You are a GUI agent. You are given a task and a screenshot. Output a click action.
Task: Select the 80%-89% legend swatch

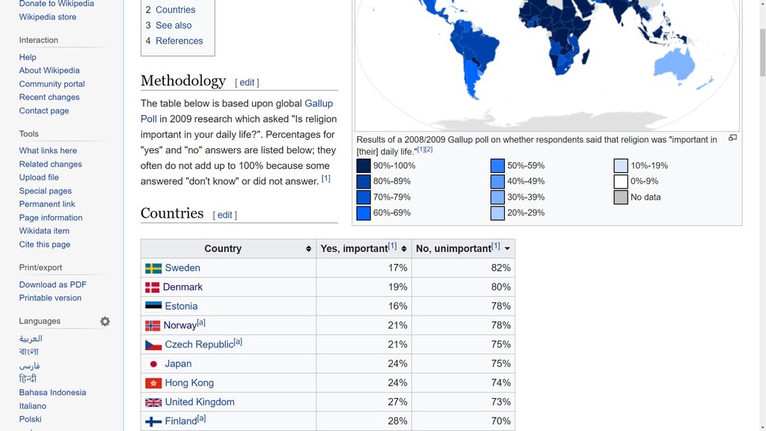[x=364, y=181]
